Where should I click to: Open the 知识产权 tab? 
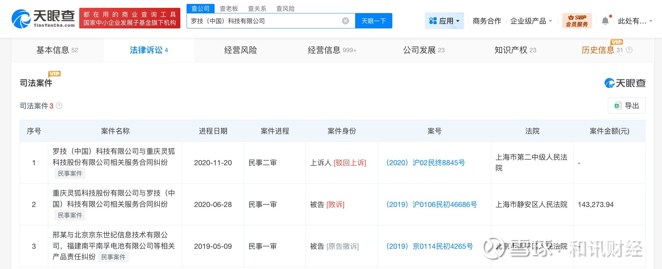515,50
